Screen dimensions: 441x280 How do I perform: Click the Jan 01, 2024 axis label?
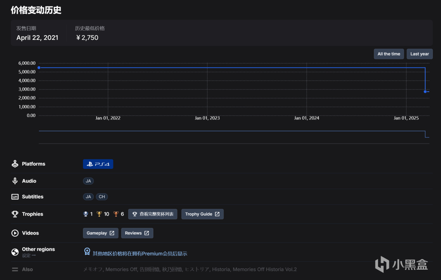tap(307, 118)
